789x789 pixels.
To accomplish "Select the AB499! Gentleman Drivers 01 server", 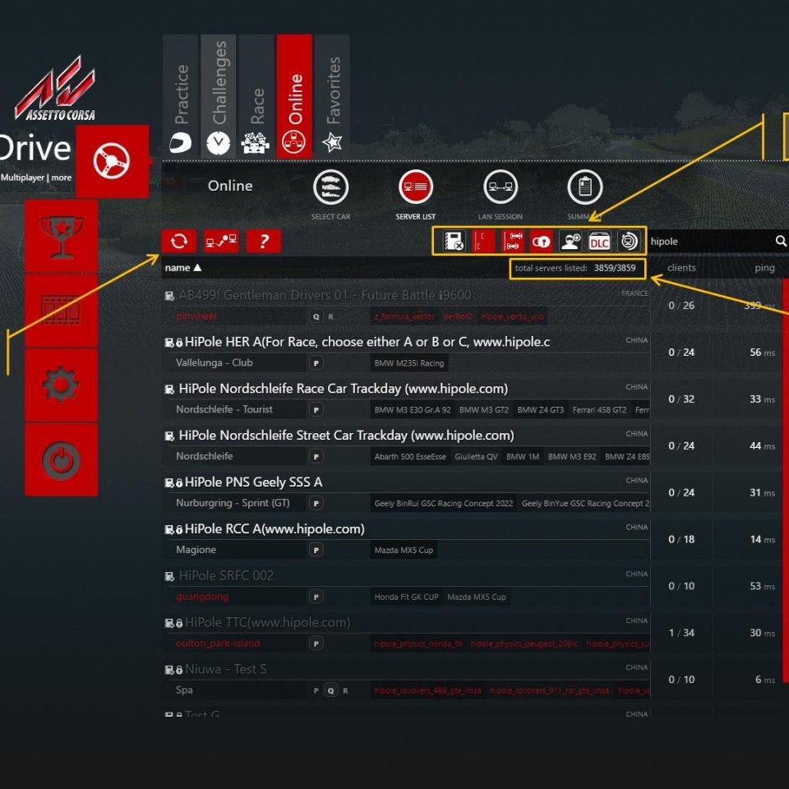I will point(405,305).
